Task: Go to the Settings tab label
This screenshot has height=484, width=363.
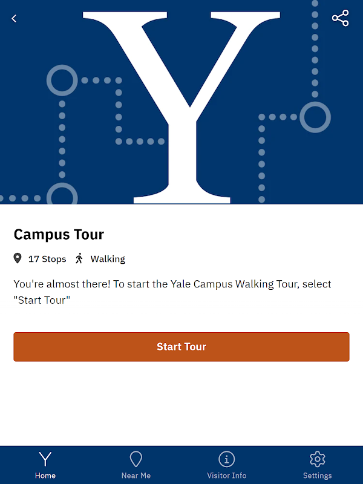Action: pyautogui.click(x=317, y=476)
